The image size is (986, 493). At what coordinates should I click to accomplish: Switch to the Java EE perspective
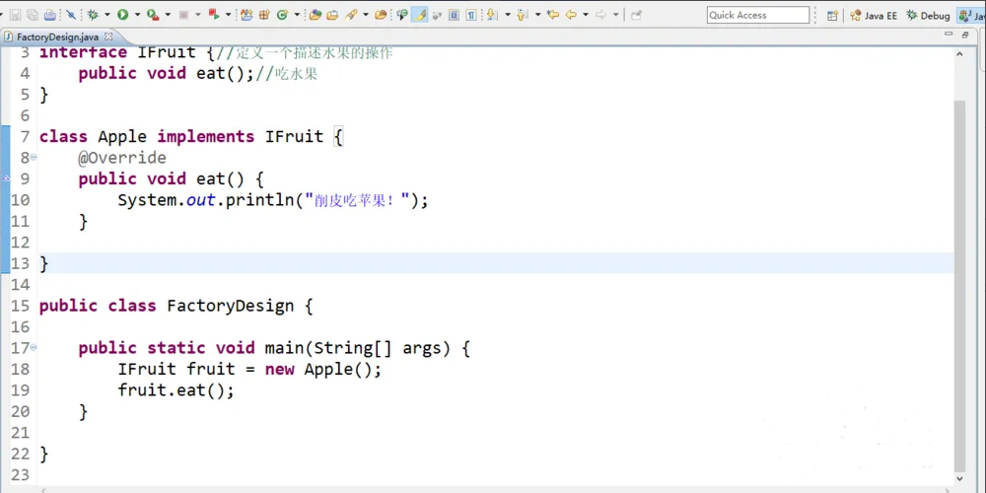click(x=875, y=16)
